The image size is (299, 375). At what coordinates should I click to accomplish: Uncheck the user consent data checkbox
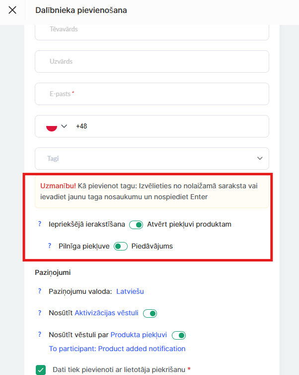point(41,370)
